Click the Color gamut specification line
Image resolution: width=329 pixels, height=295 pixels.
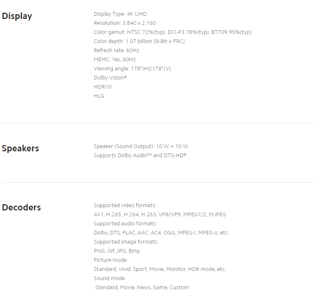pos(172,32)
